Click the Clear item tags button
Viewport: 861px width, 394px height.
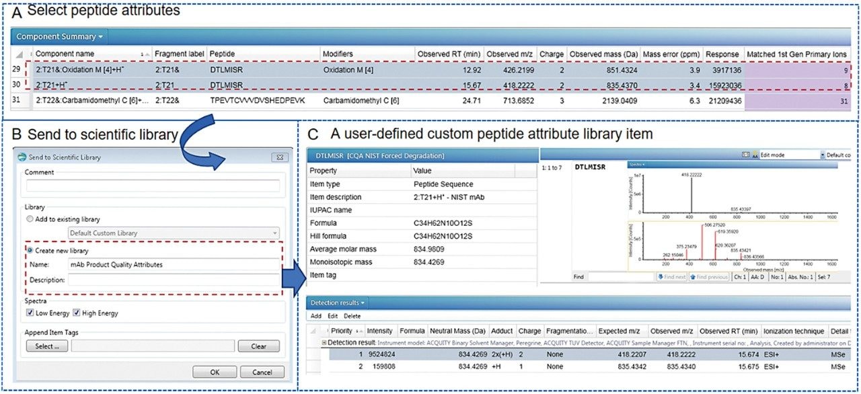[x=258, y=346]
